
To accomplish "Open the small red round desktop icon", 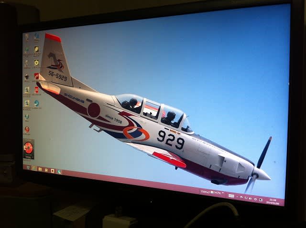I will click(27, 129).
